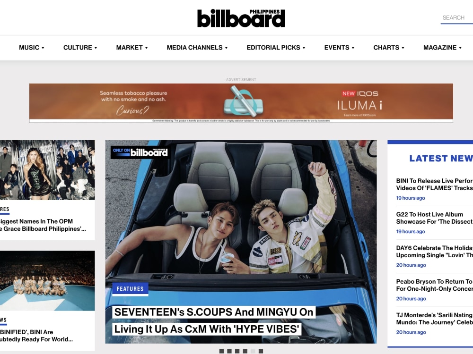Image resolution: width=473 pixels, height=354 pixels.
Task: Open TJ Monterde's 'Sarili Nating Mundo' news
Action: [x=434, y=319]
